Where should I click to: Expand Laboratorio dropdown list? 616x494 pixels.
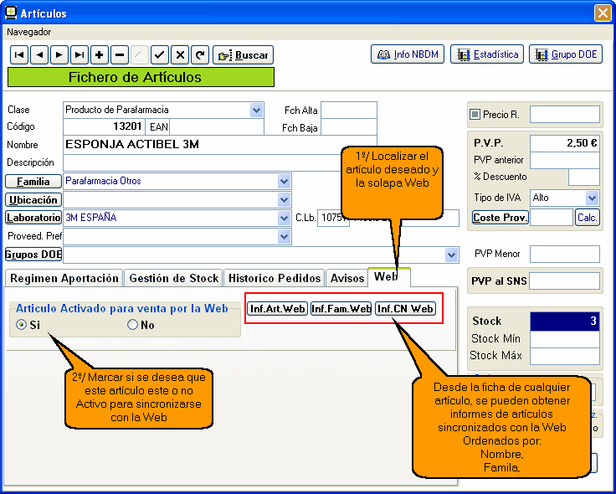point(284,218)
